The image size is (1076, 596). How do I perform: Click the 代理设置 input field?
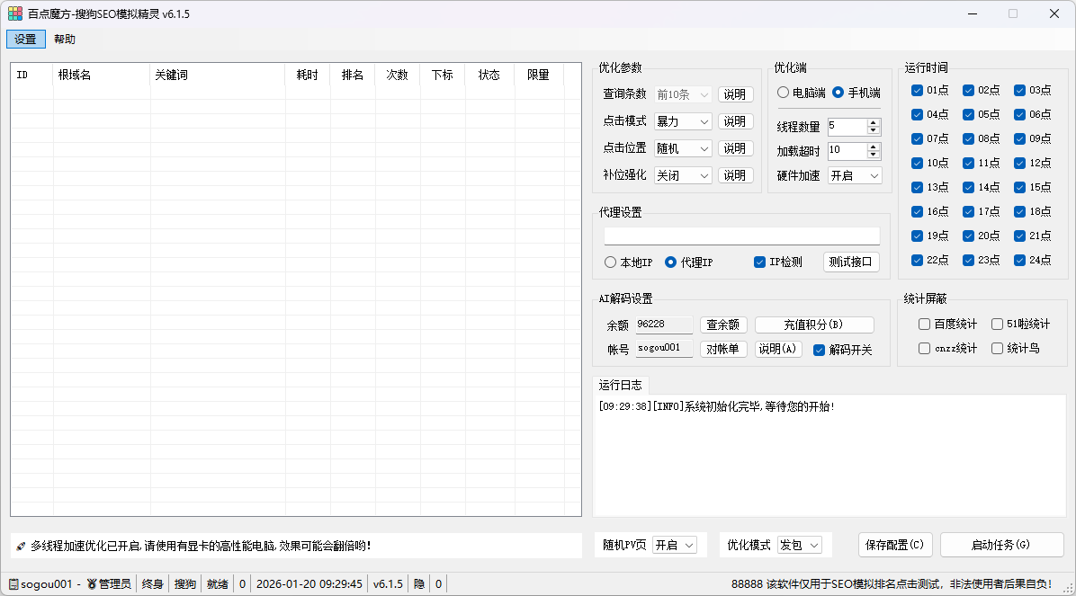[741, 236]
